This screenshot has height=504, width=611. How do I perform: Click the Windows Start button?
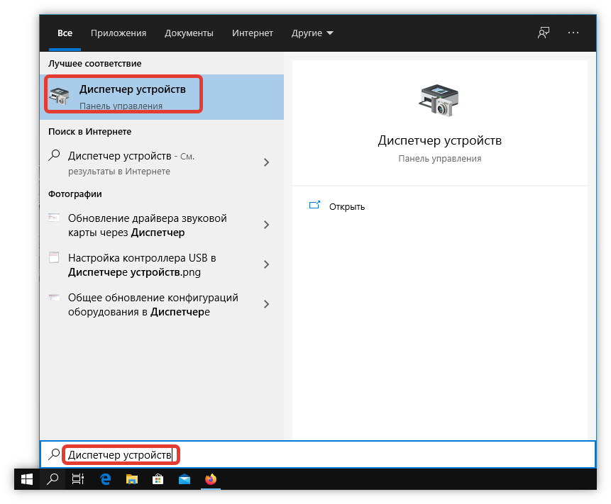click(27, 479)
